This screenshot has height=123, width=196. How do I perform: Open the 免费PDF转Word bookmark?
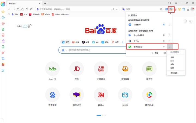point(60,14)
